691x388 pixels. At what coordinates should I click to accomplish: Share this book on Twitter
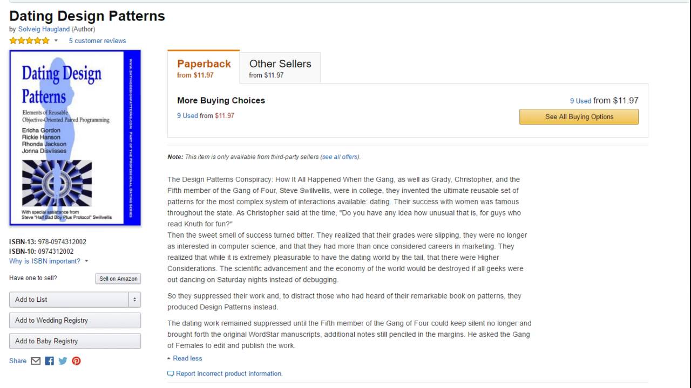pyautogui.click(x=63, y=361)
